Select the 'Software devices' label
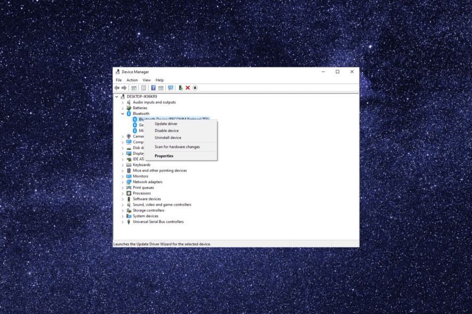The height and width of the screenshot is (314, 472). (147, 199)
